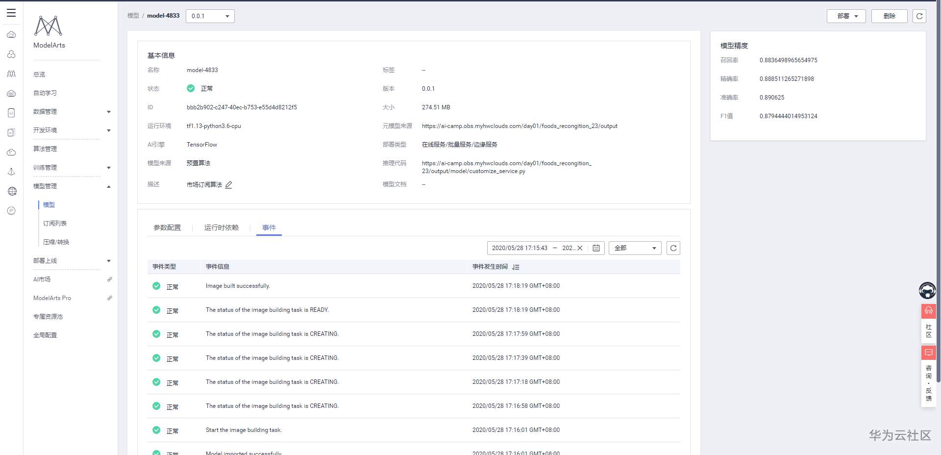Click the model ID bbb2b902-c247-40ec-b753-e55d4d8212f5

242,107
